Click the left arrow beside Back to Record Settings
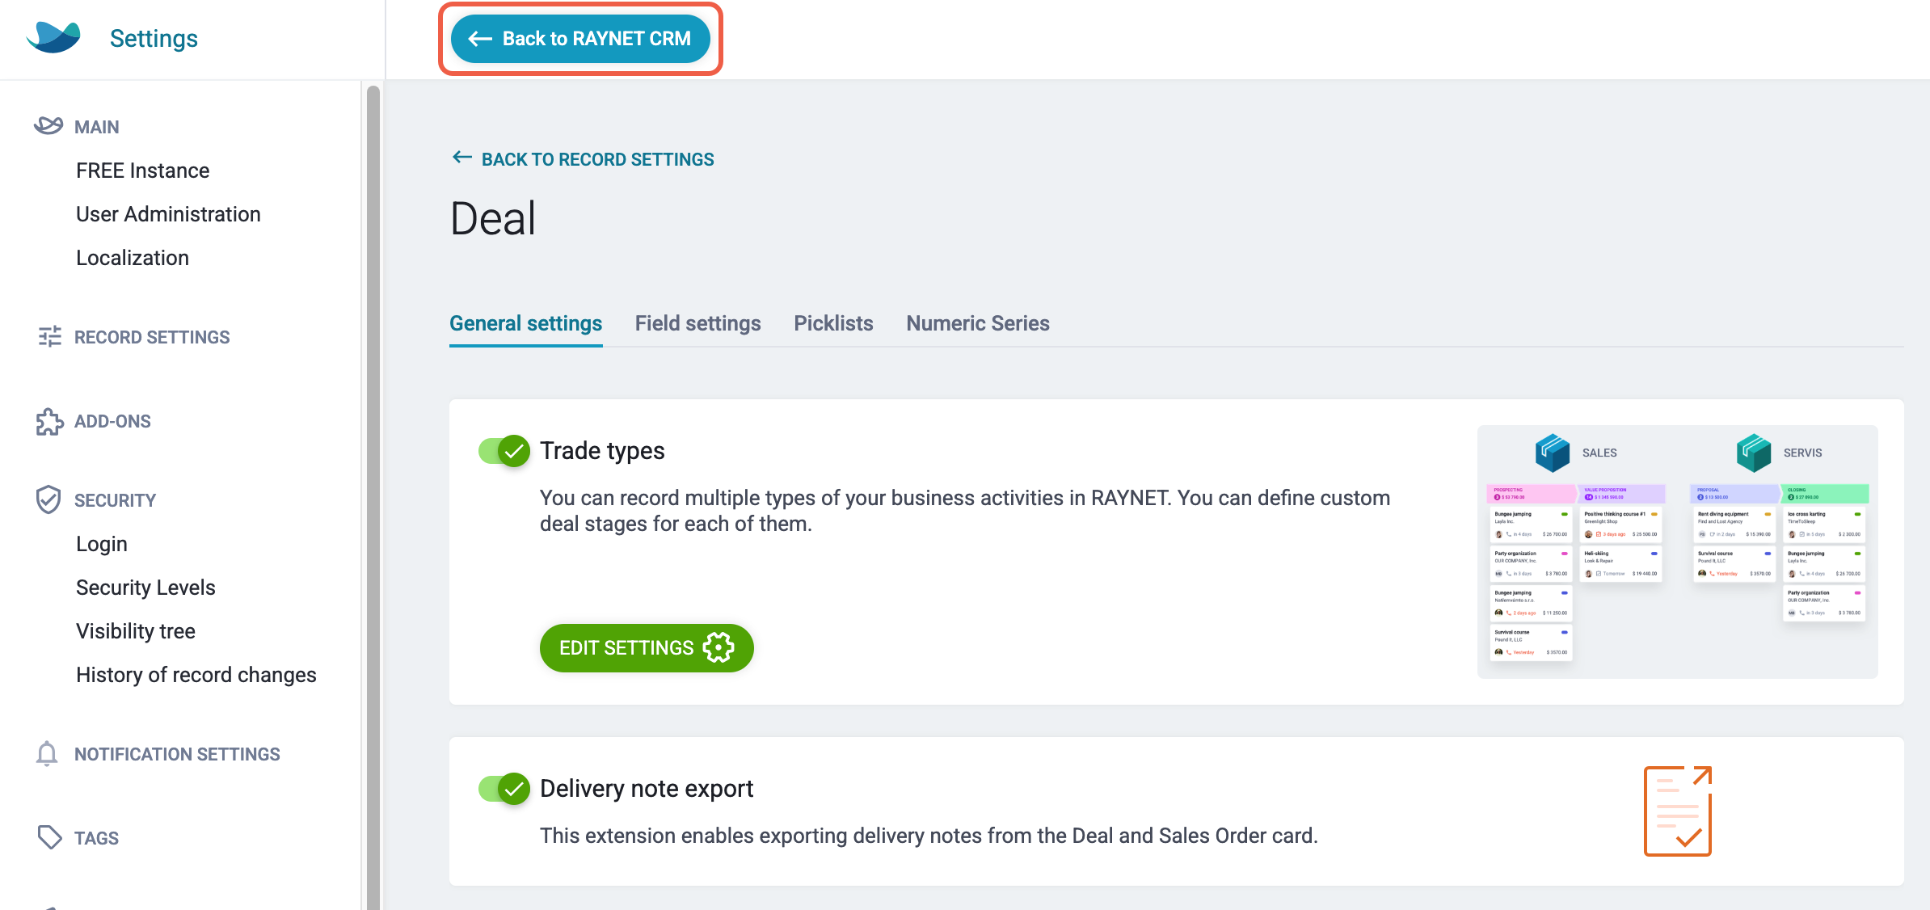This screenshot has width=1930, height=910. (462, 158)
